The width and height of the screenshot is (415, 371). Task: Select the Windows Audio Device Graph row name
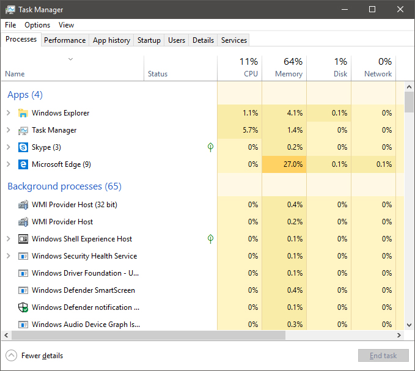[86, 325]
